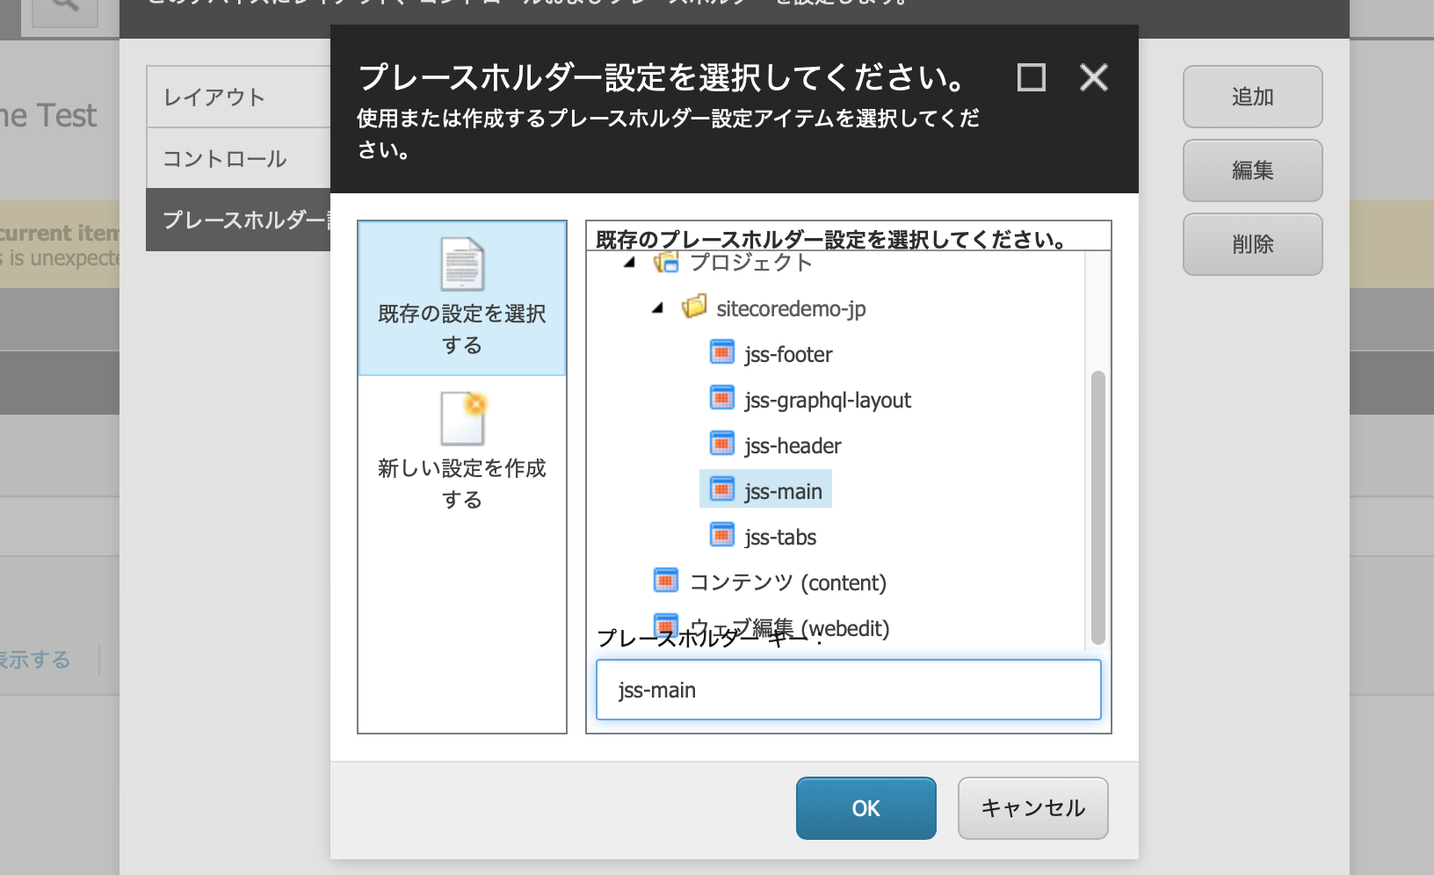The width and height of the screenshot is (1434, 875).
Task: Select jss-header in the tree
Action: pos(793,445)
